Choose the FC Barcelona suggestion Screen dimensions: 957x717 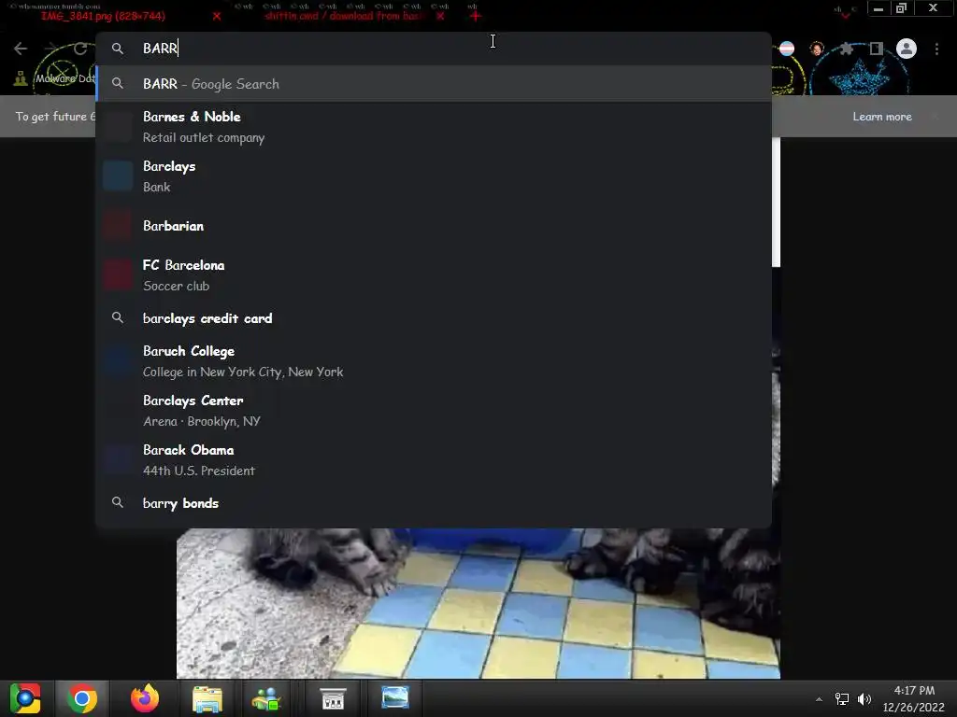434,275
